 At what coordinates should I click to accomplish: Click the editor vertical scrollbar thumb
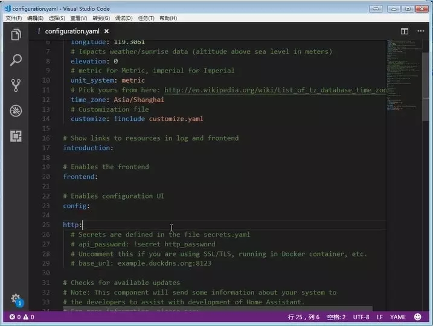(x=425, y=86)
